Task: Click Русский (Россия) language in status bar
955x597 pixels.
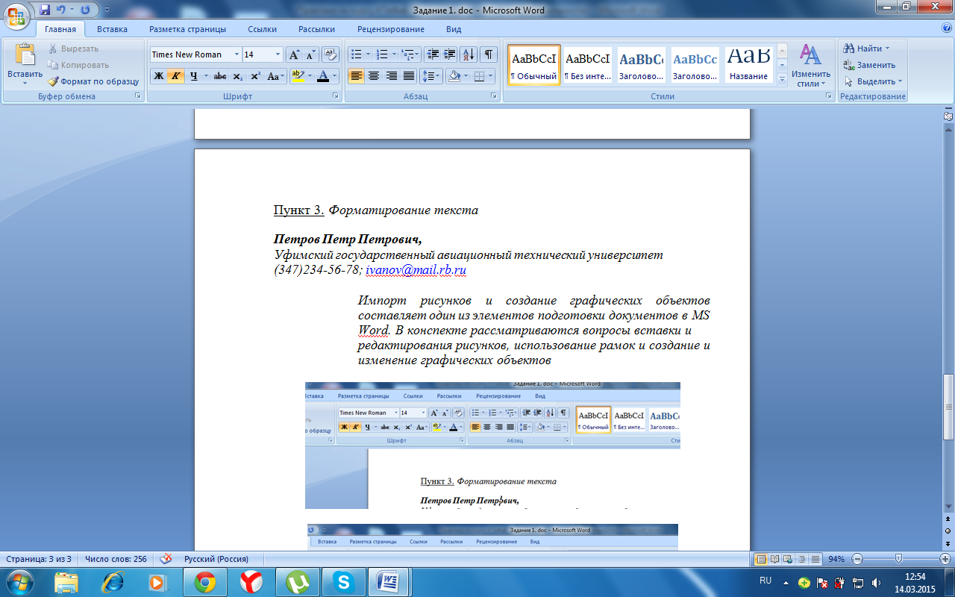Action: click(216, 559)
